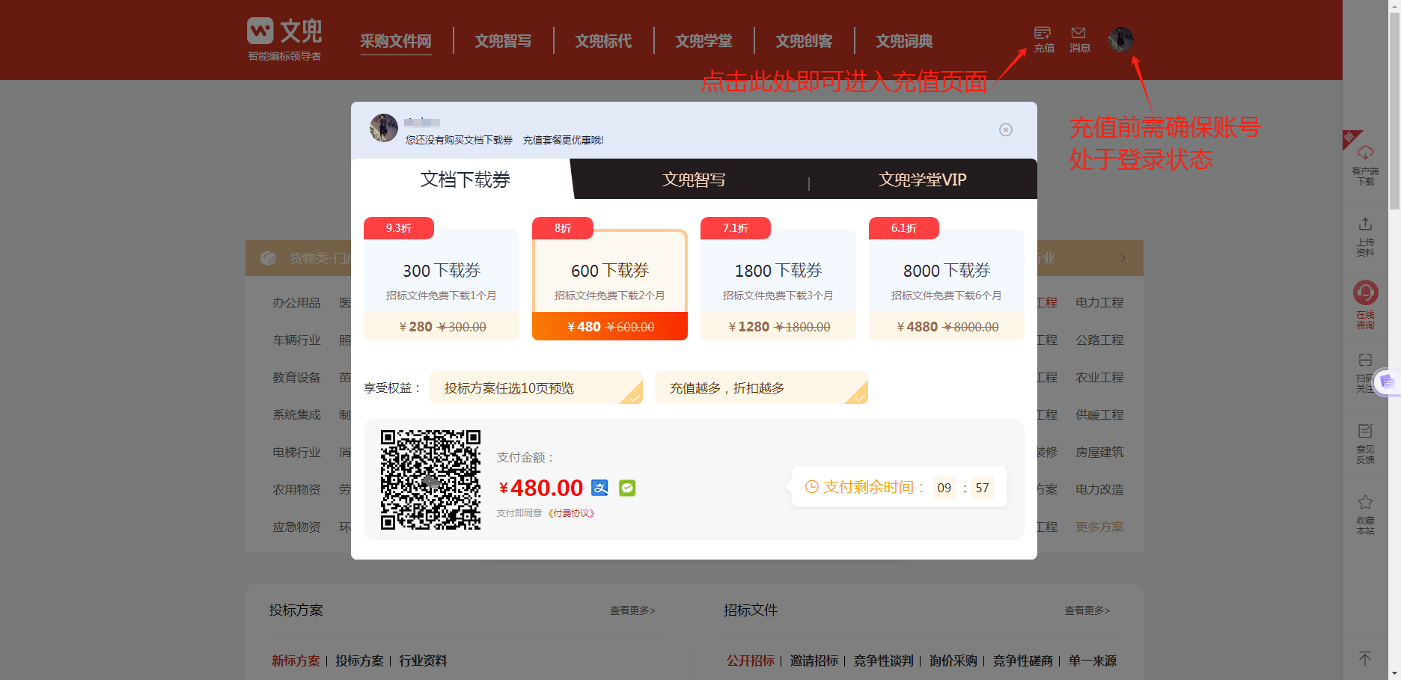Image resolution: width=1401 pixels, height=680 pixels.
Task: Click 电梯行业 category link
Action: [296, 452]
